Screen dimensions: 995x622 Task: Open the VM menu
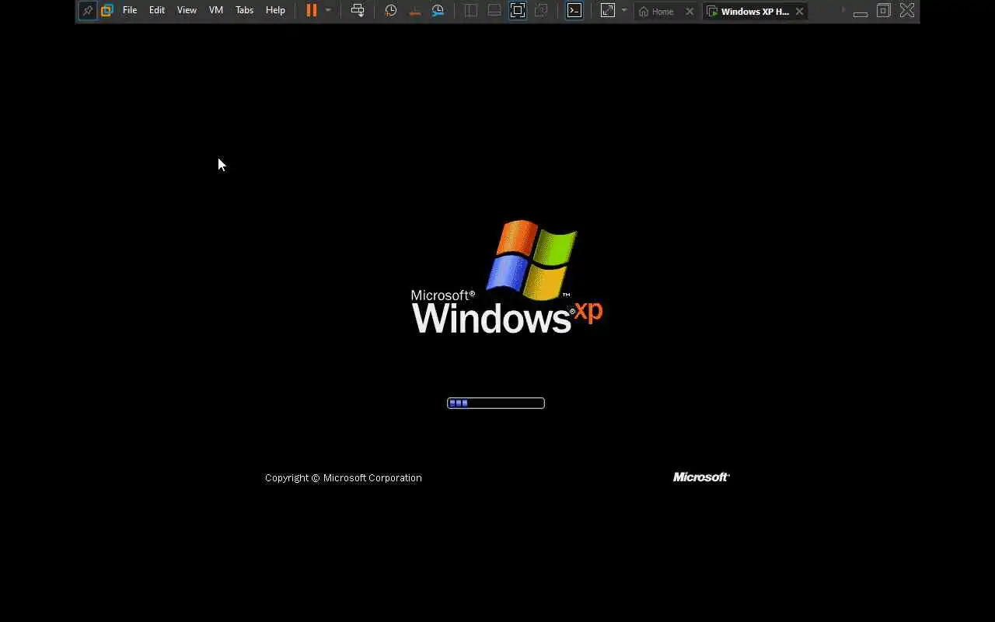tap(216, 11)
